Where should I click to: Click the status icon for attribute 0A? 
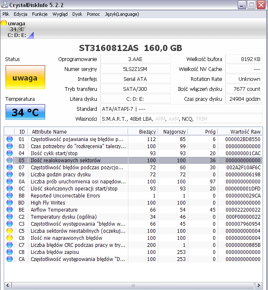10,181
